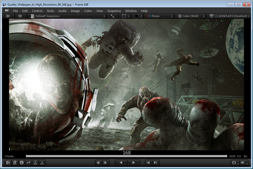Open the Color menu in menu bar
253x169 pixels.
pos(88,11)
